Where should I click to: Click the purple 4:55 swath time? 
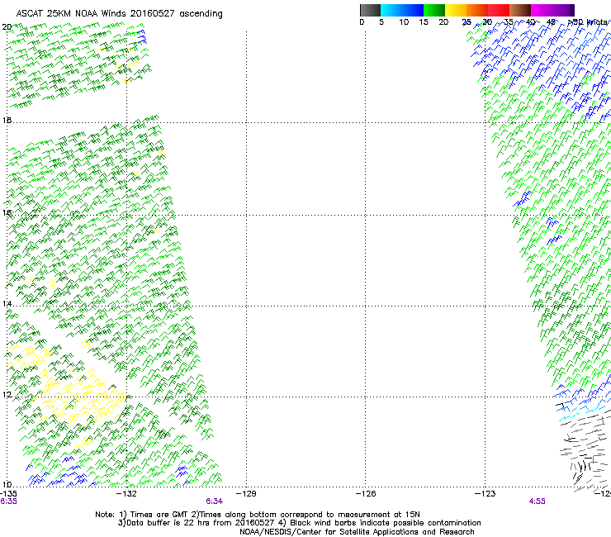tap(537, 501)
